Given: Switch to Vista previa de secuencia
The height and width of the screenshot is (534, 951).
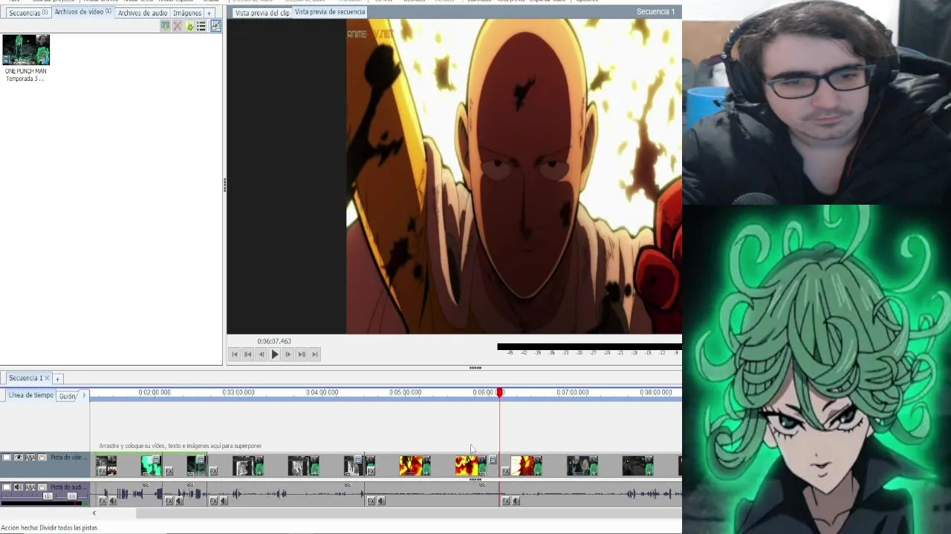Looking at the screenshot, I should (330, 12).
